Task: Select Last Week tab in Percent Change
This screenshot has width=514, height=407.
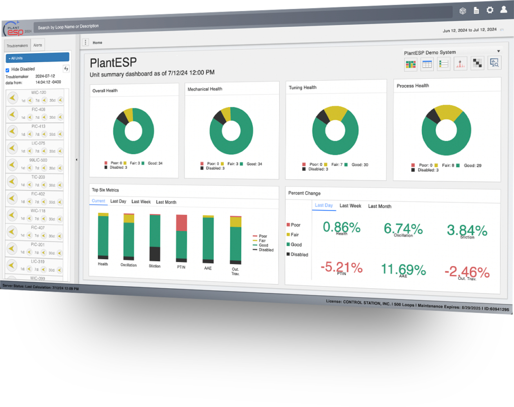Action: click(x=350, y=206)
